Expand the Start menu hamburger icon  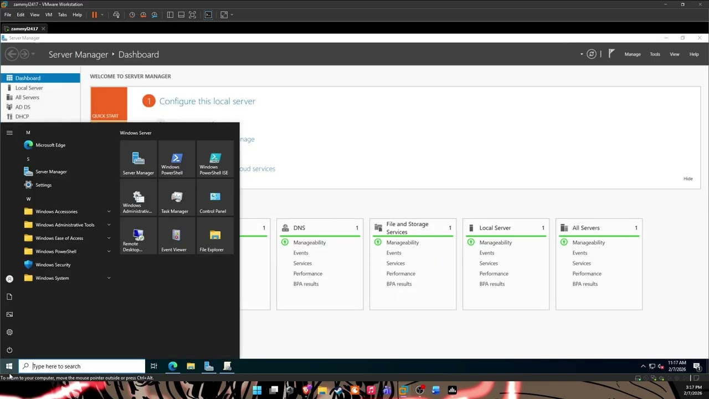(9, 133)
